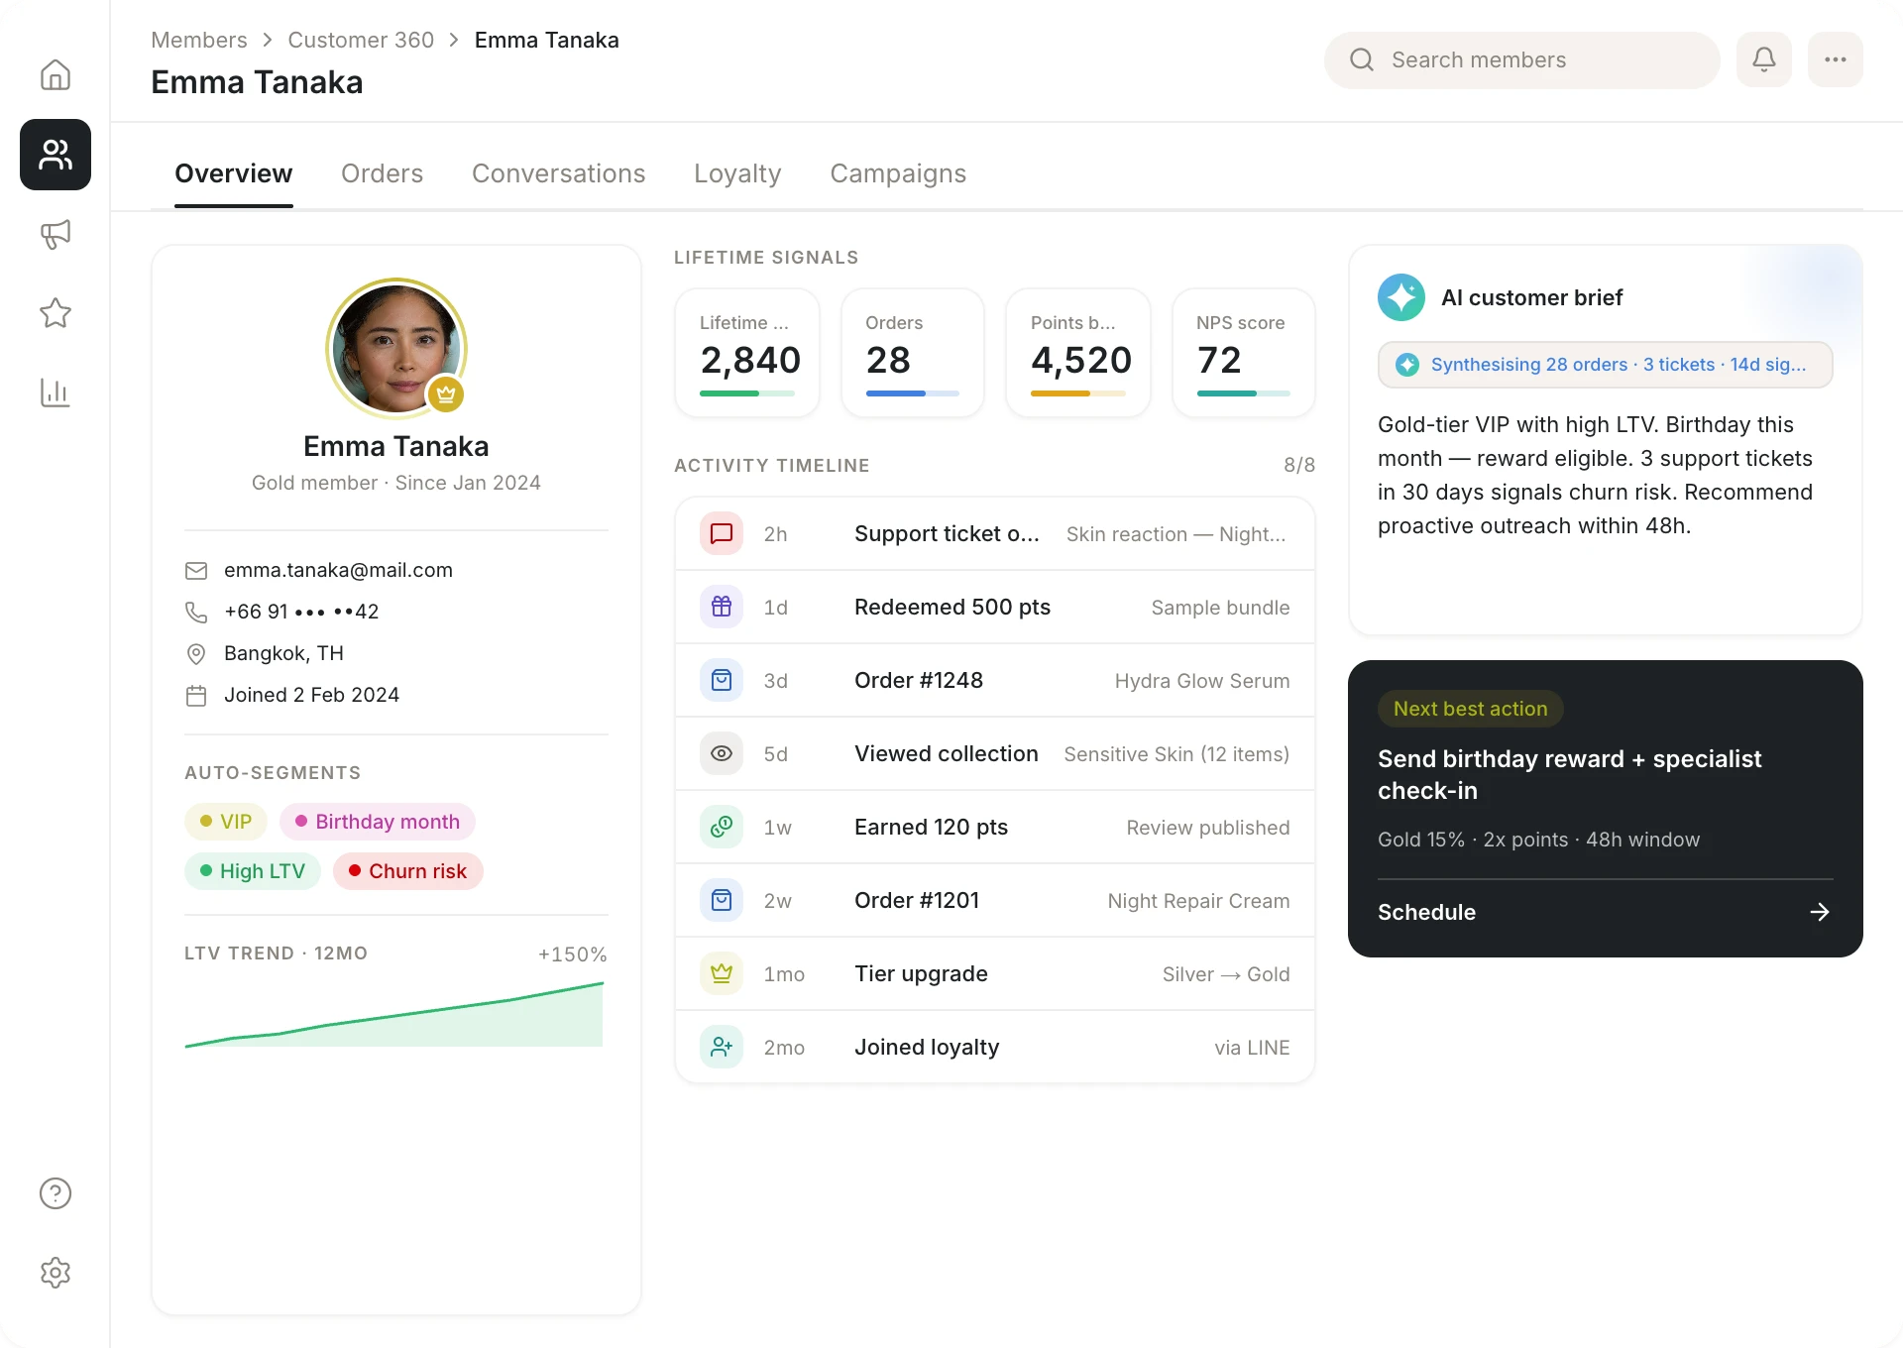Click the gift icon for Redeemed 500 pts

pyautogui.click(x=722, y=607)
